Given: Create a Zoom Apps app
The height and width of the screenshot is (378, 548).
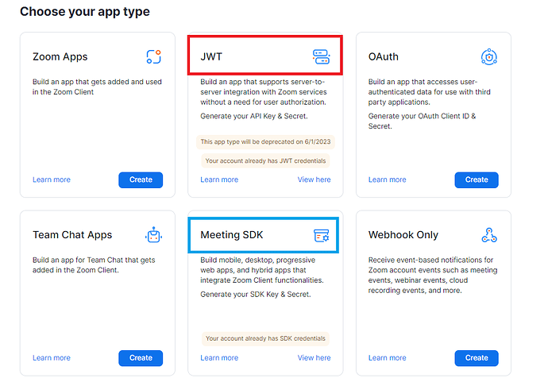Looking at the screenshot, I should (141, 179).
